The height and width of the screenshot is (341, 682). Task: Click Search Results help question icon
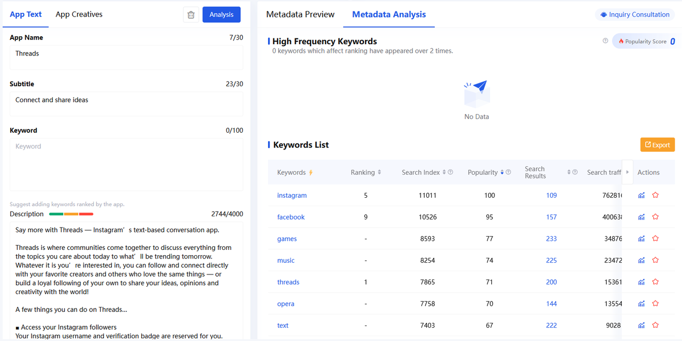pos(575,172)
